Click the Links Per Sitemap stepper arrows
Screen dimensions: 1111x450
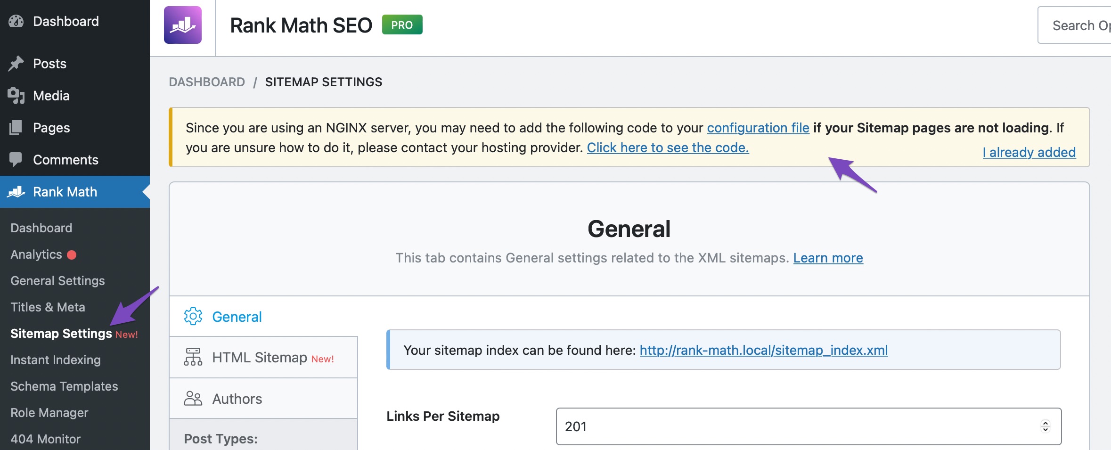[1046, 426]
